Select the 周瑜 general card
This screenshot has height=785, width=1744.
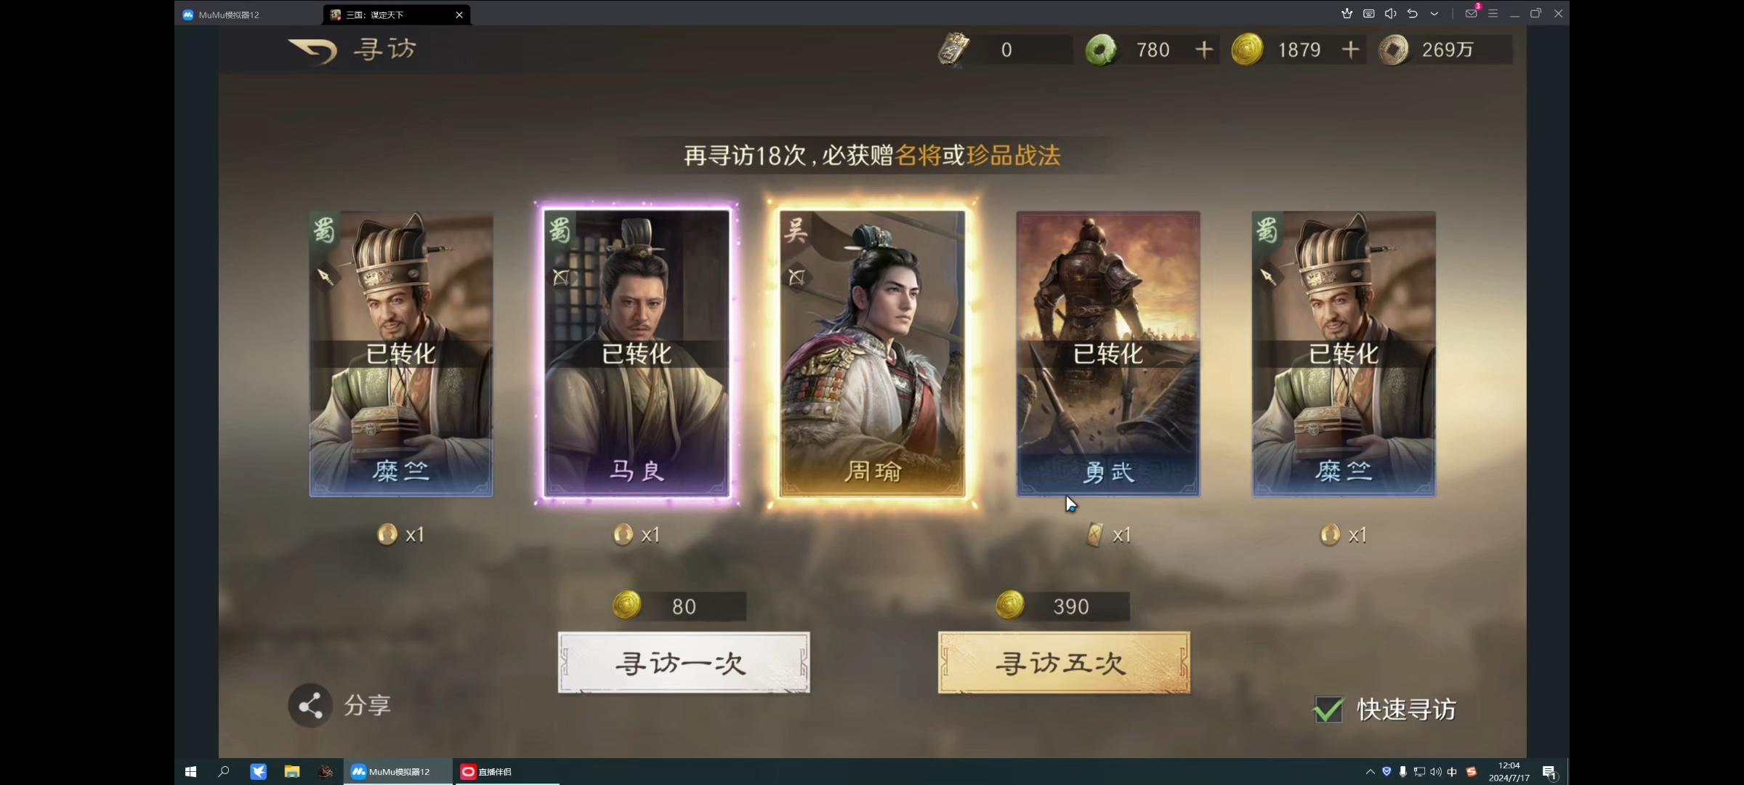872,354
